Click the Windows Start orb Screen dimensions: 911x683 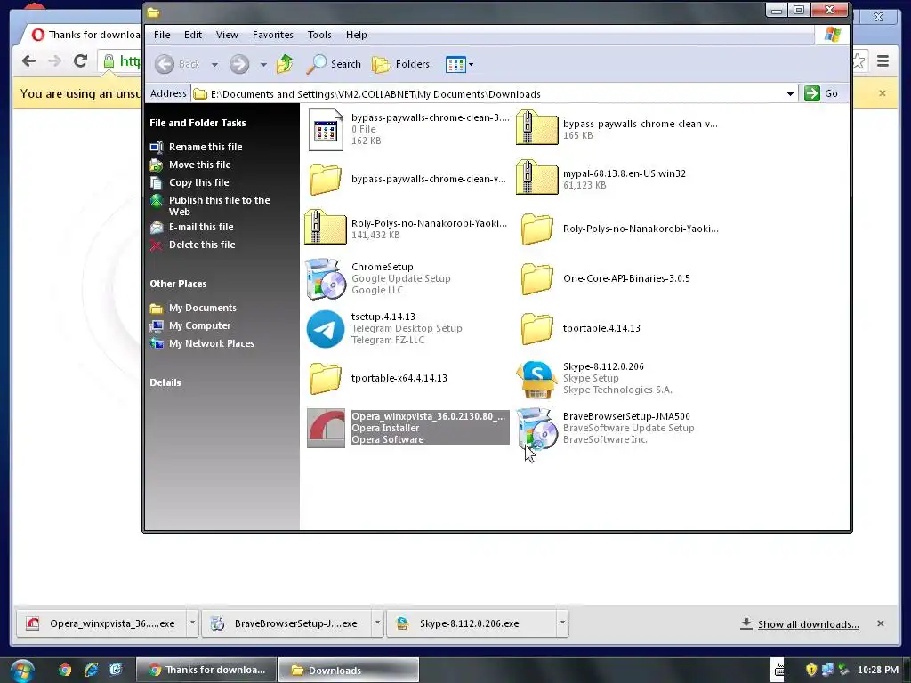[x=22, y=671]
